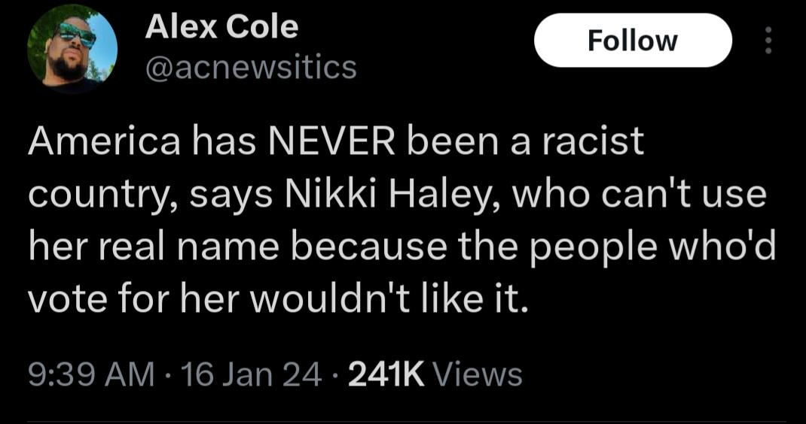Open Alex Cole's profile picture
Screen dimensions: 806x424
click(72, 48)
